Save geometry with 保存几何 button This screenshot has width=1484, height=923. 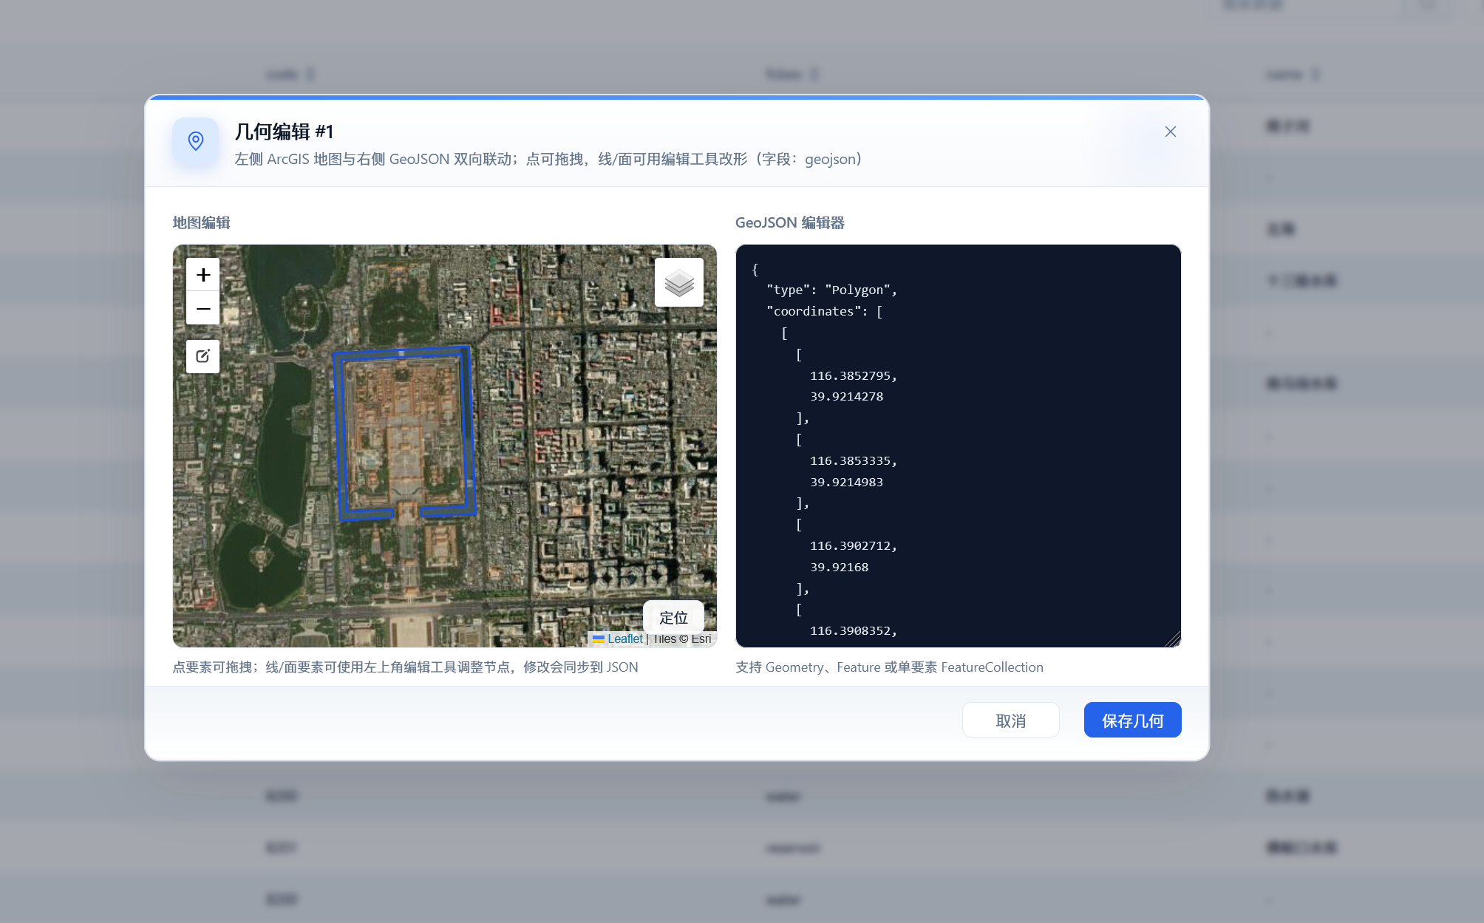point(1133,721)
